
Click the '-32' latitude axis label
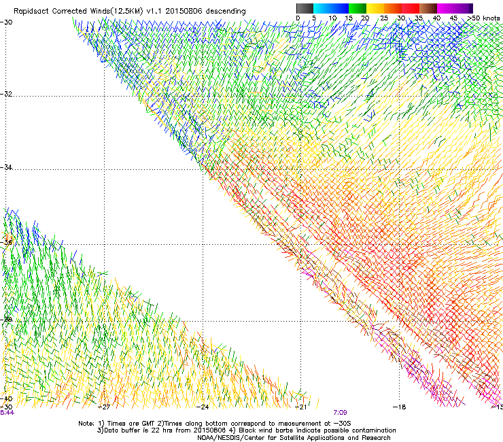(6, 94)
